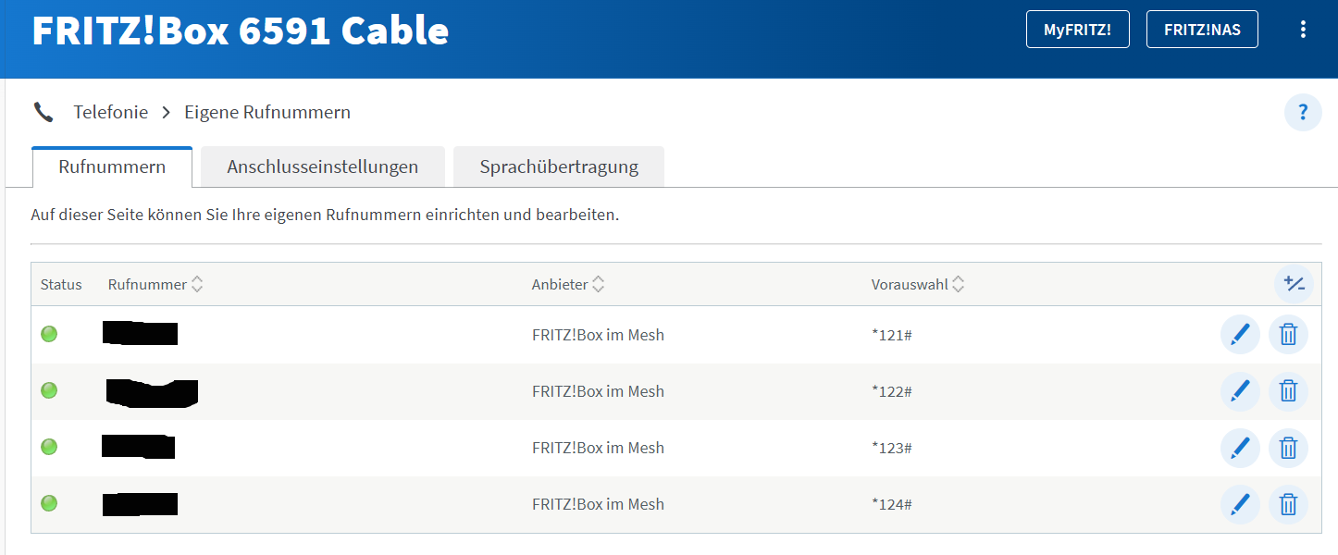
Task: Open the help question mark icon
Action: coord(1303,113)
